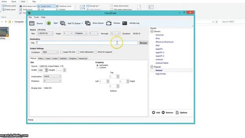Click the HandBrake app icon in title bar
The width and height of the screenshot is (245, 138).
click(29, 13)
